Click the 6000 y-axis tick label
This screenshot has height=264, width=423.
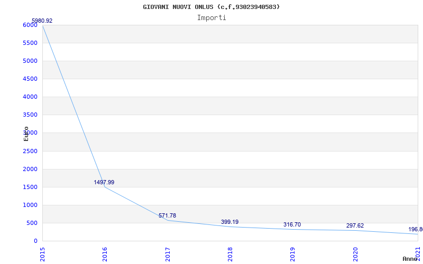(30, 25)
